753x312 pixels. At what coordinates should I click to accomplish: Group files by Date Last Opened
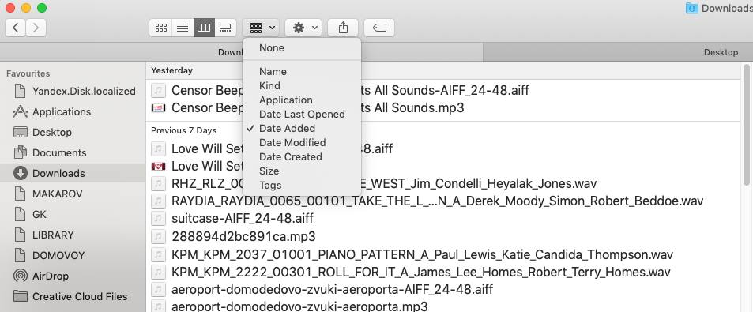302,115
